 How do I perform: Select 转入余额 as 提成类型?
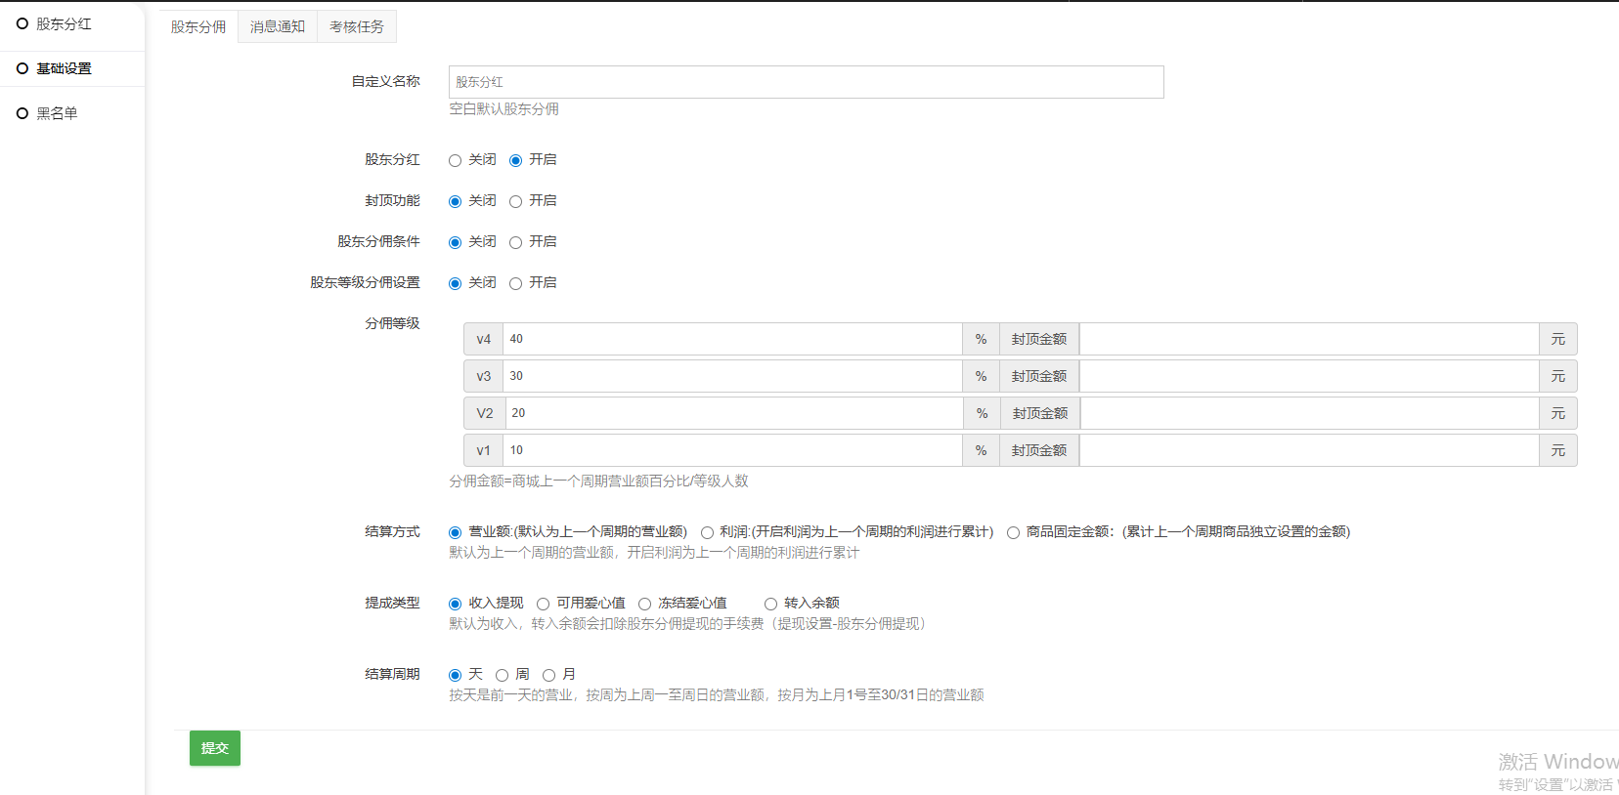point(771,605)
